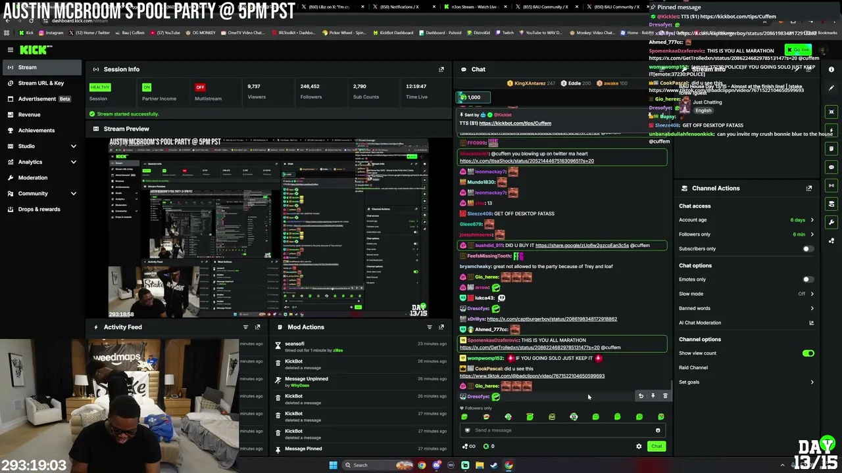Expand the Set goals option
Image resolution: width=842 pixels, height=473 pixels.
pos(747,382)
